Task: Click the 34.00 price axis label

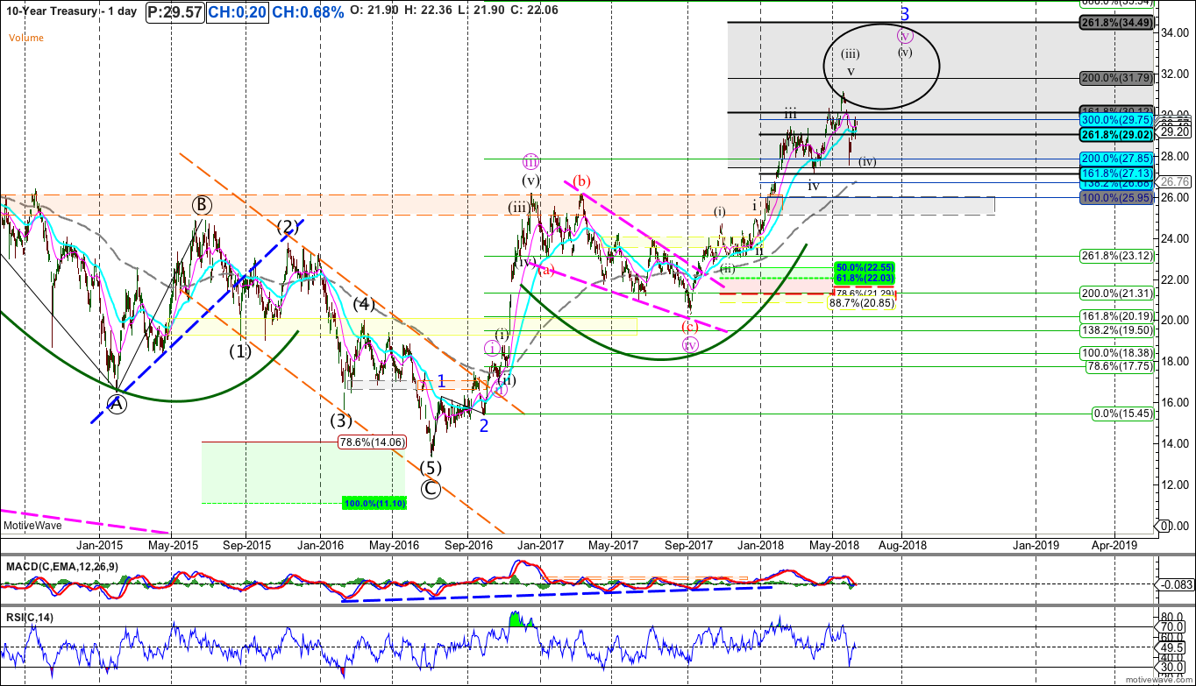Action: point(1173,33)
